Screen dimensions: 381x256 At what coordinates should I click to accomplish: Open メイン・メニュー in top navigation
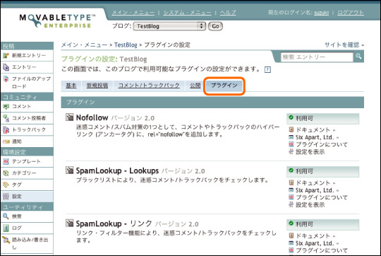coord(133,13)
